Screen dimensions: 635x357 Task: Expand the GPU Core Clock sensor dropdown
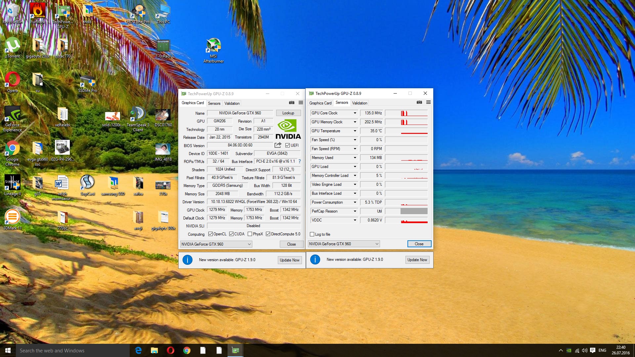click(x=355, y=113)
